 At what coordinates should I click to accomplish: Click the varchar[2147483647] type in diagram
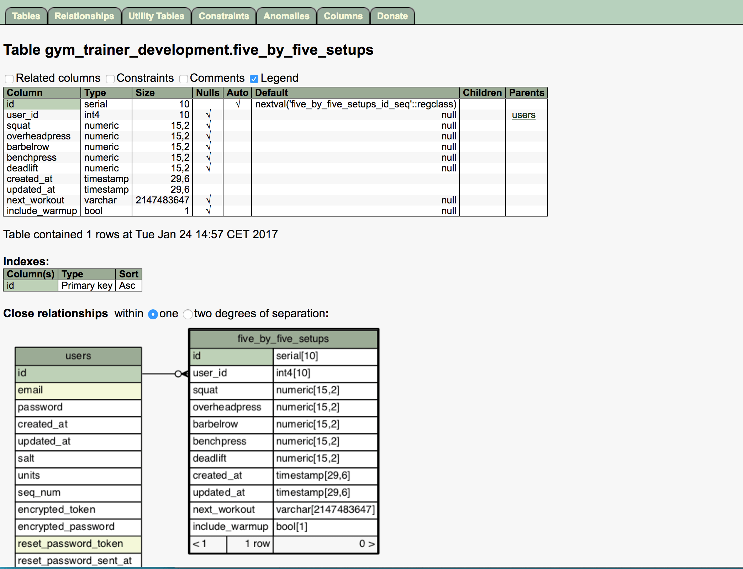click(x=325, y=510)
